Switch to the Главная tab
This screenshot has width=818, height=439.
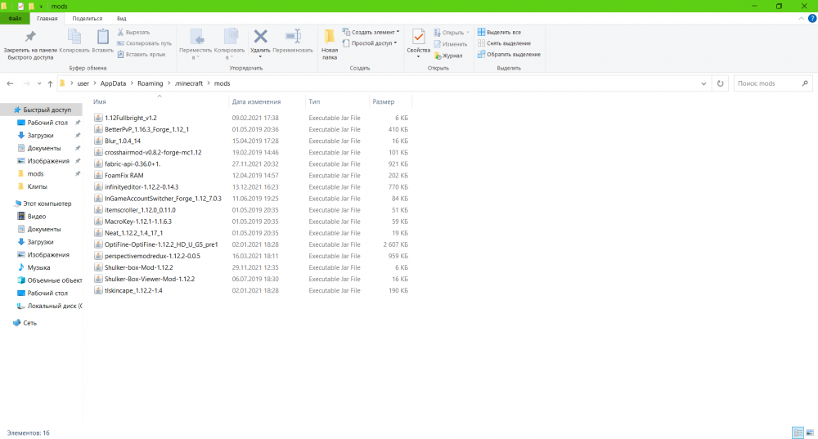pos(47,18)
